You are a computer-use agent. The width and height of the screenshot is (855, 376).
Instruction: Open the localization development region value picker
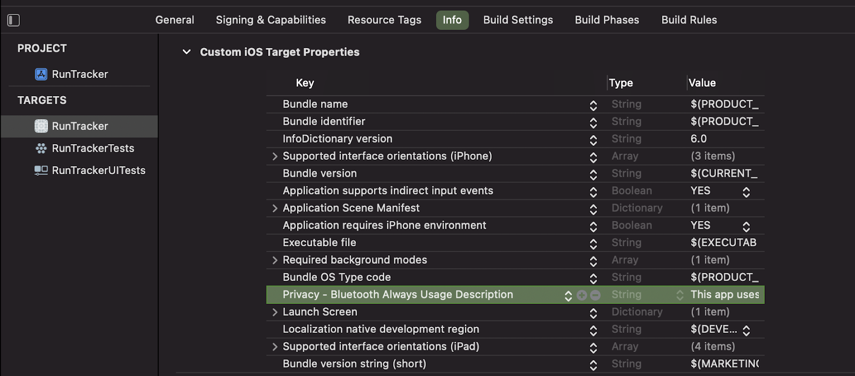coord(746,330)
